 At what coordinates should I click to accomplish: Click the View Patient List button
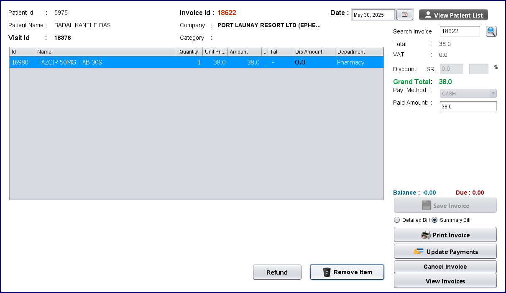[453, 15]
